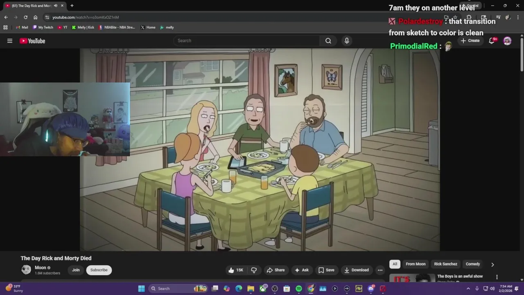Open the My Twitch bookmark
Screen dimensions: 524x295
pos(43,27)
